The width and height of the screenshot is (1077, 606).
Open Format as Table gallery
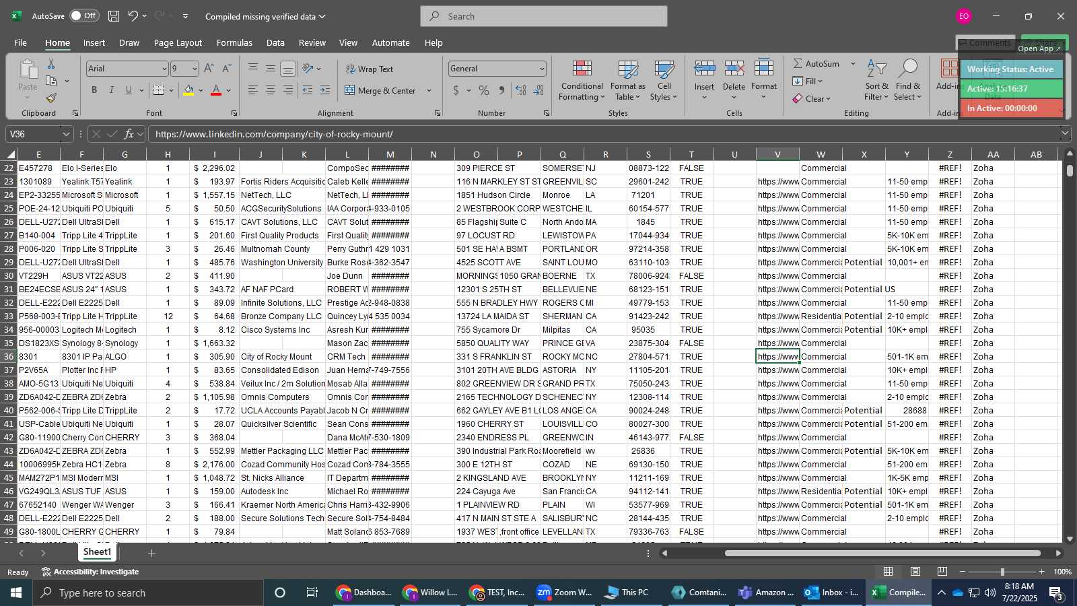click(627, 81)
